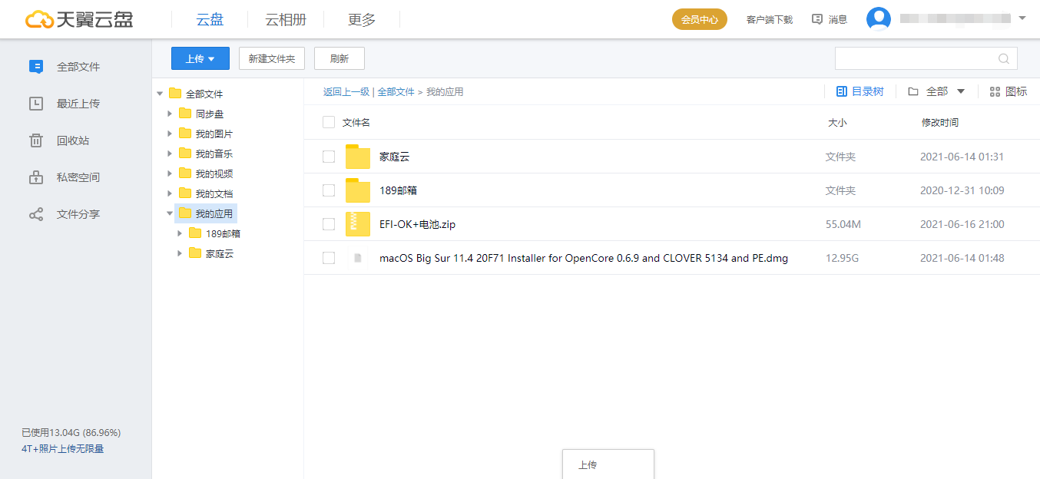Switch to 云相册 tab
The image size is (1040, 479).
coord(286,20)
